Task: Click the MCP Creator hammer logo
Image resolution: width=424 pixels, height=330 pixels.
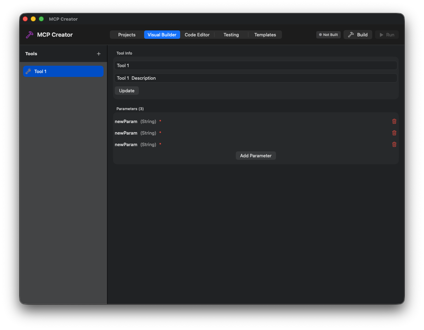Action: click(x=30, y=35)
